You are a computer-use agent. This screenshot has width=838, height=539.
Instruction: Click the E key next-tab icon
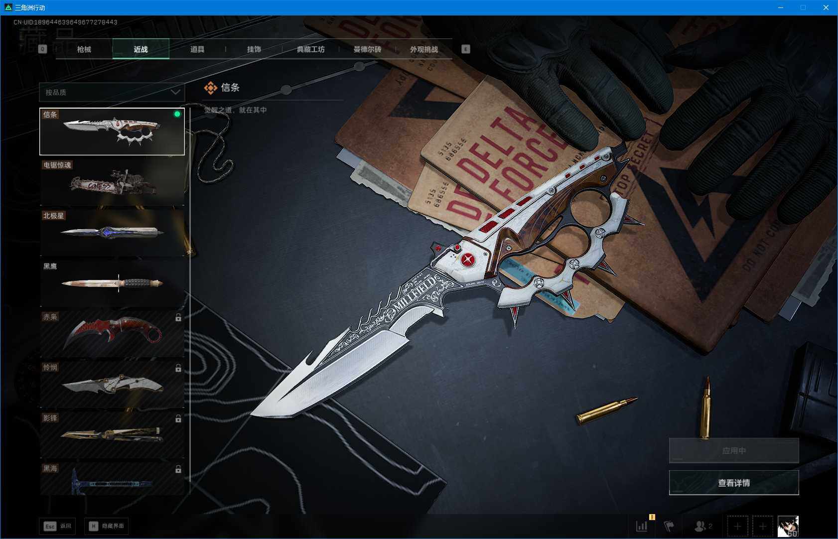[x=466, y=49]
